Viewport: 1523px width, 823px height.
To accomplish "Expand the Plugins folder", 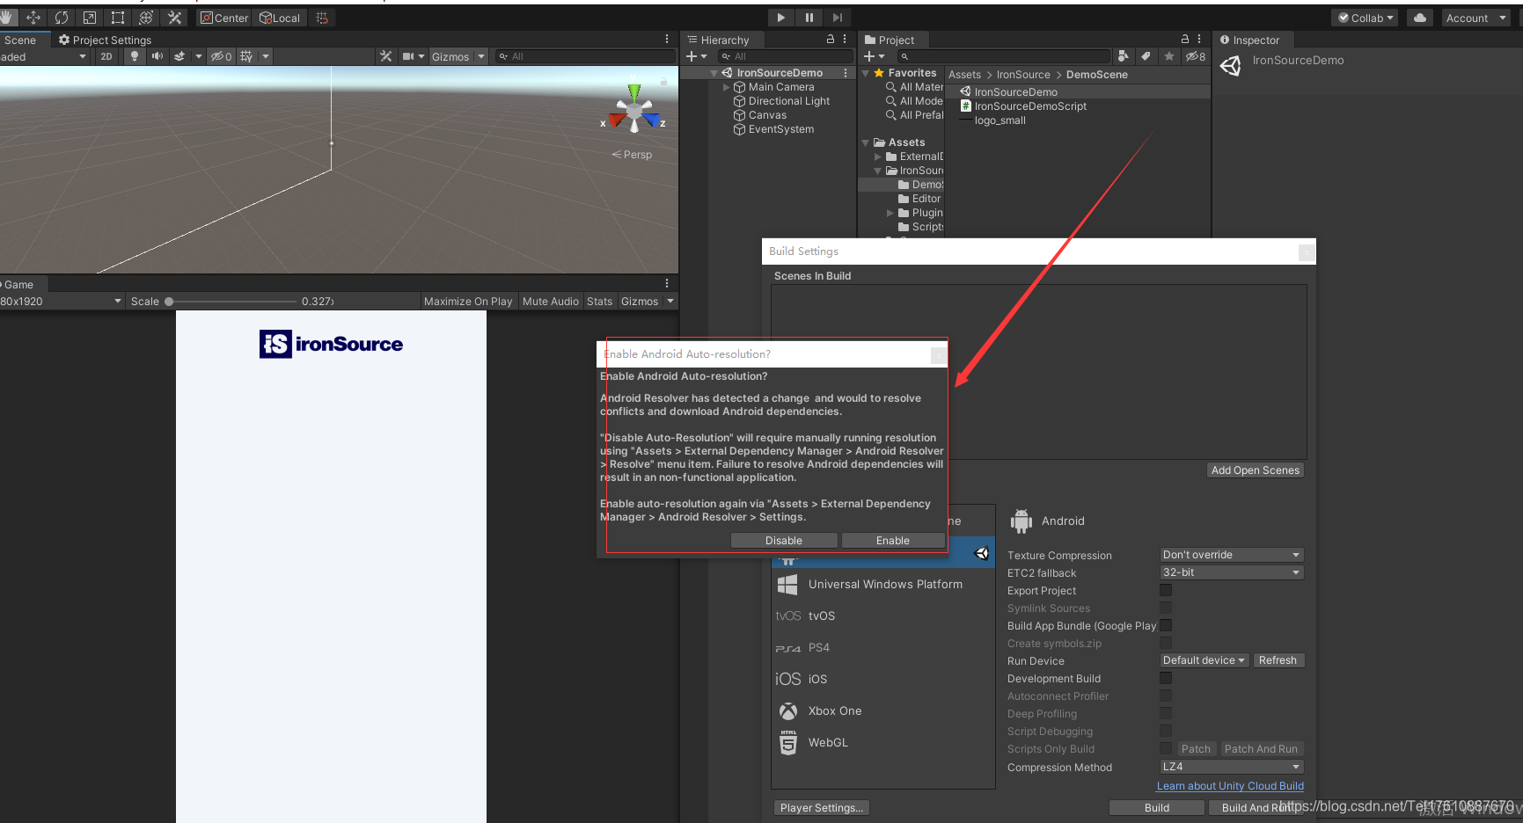I will tap(890, 213).
